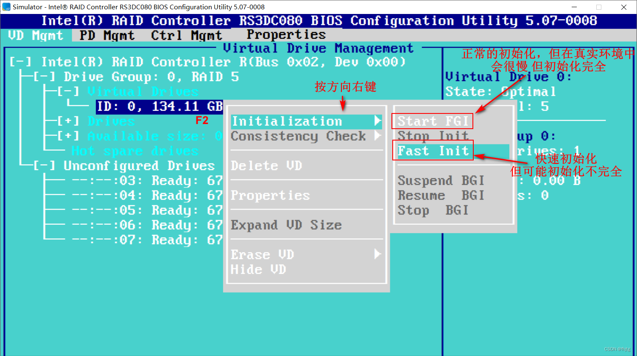This screenshot has height=356, width=637.
Task: Close the Simulator window
Action: coord(624,7)
